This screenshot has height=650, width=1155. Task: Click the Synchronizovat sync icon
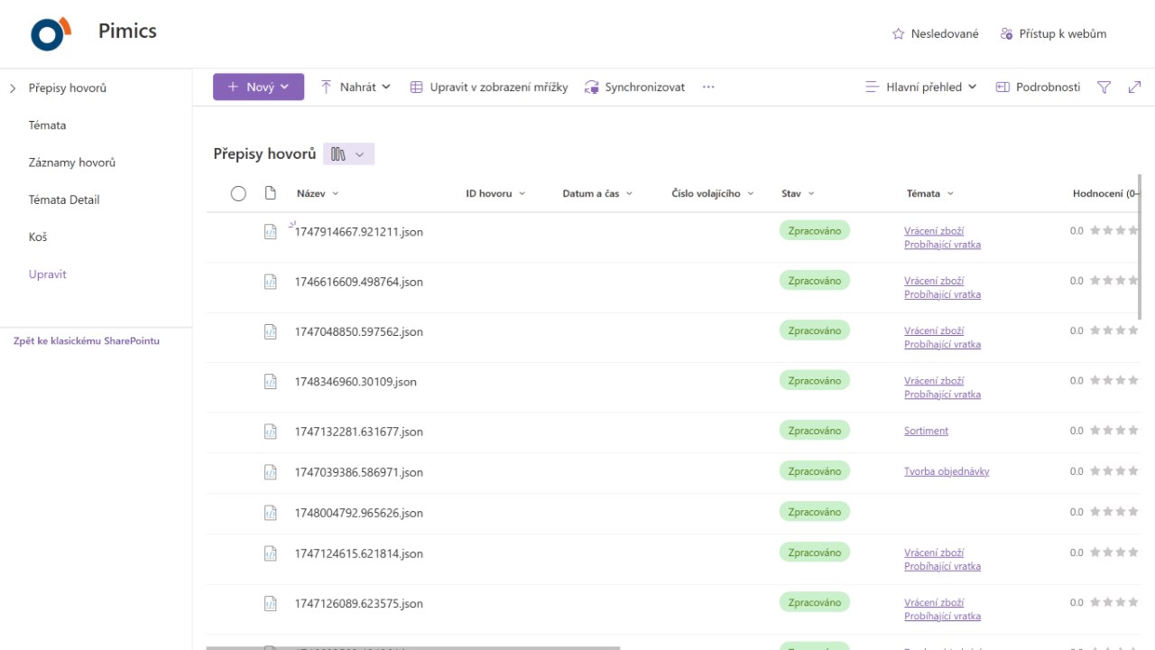[592, 88]
